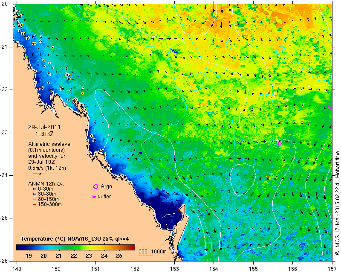Click the colorbar tick label '25'
The height and width of the screenshot is (273, 341).
point(119,256)
